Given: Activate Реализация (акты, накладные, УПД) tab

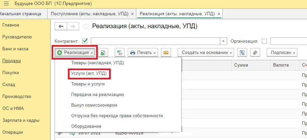Looking at the screenshot, I should coord(177,14).
